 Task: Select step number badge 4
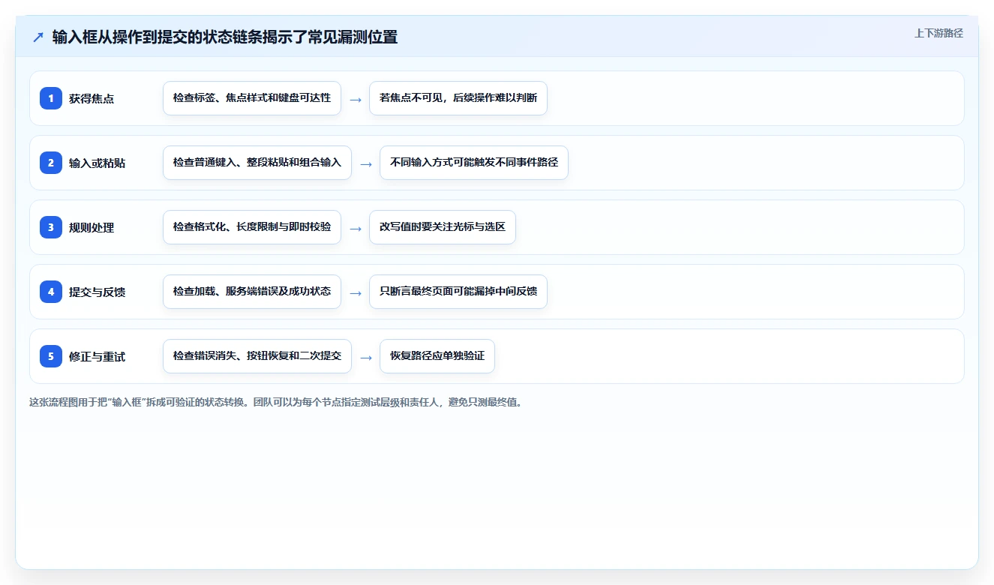51,291
